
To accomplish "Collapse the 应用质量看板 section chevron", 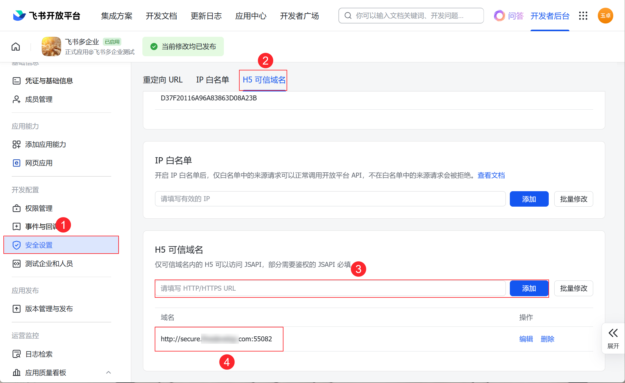I will [108, 372].
